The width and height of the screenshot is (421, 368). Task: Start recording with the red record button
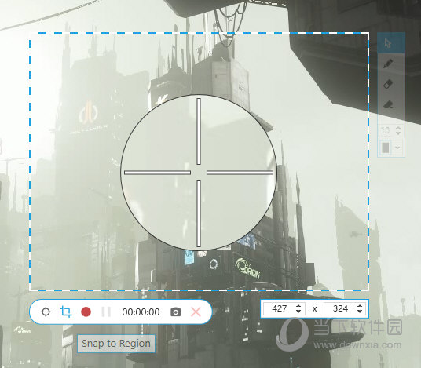86,312
